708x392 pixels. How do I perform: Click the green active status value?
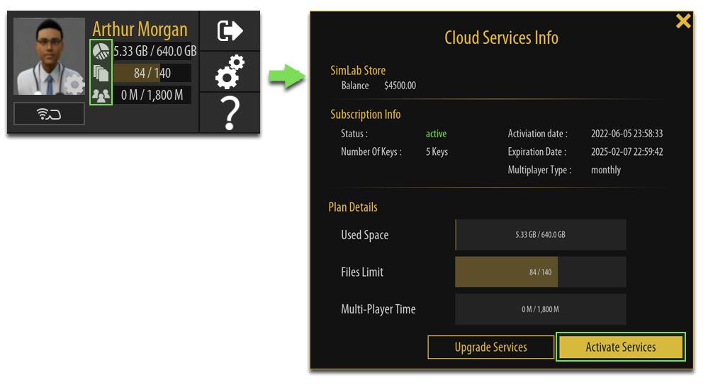pos(436,134)
